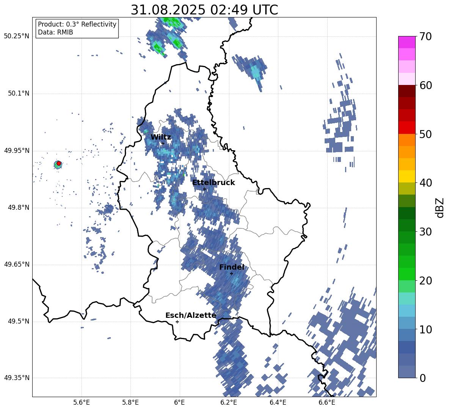The width and height of the screenshot is (449, 410).
Task: Click the 5.6°E longitude label
Action: tap(81, 402)
